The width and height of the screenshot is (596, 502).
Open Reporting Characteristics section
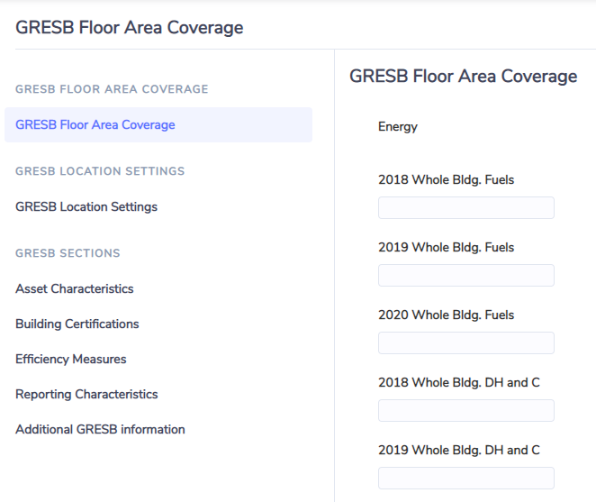click(86, 394)
